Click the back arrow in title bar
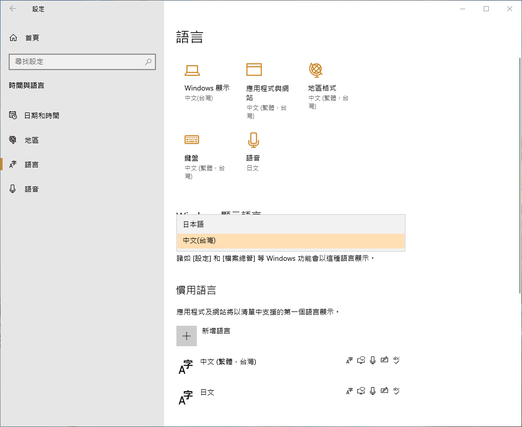Screen dimensions: 522x427 [x=13, y=9]
